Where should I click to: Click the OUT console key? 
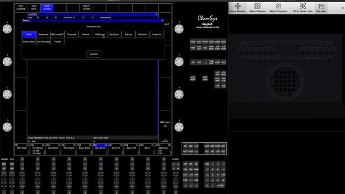pyautogui.click(x=199, y=41)
